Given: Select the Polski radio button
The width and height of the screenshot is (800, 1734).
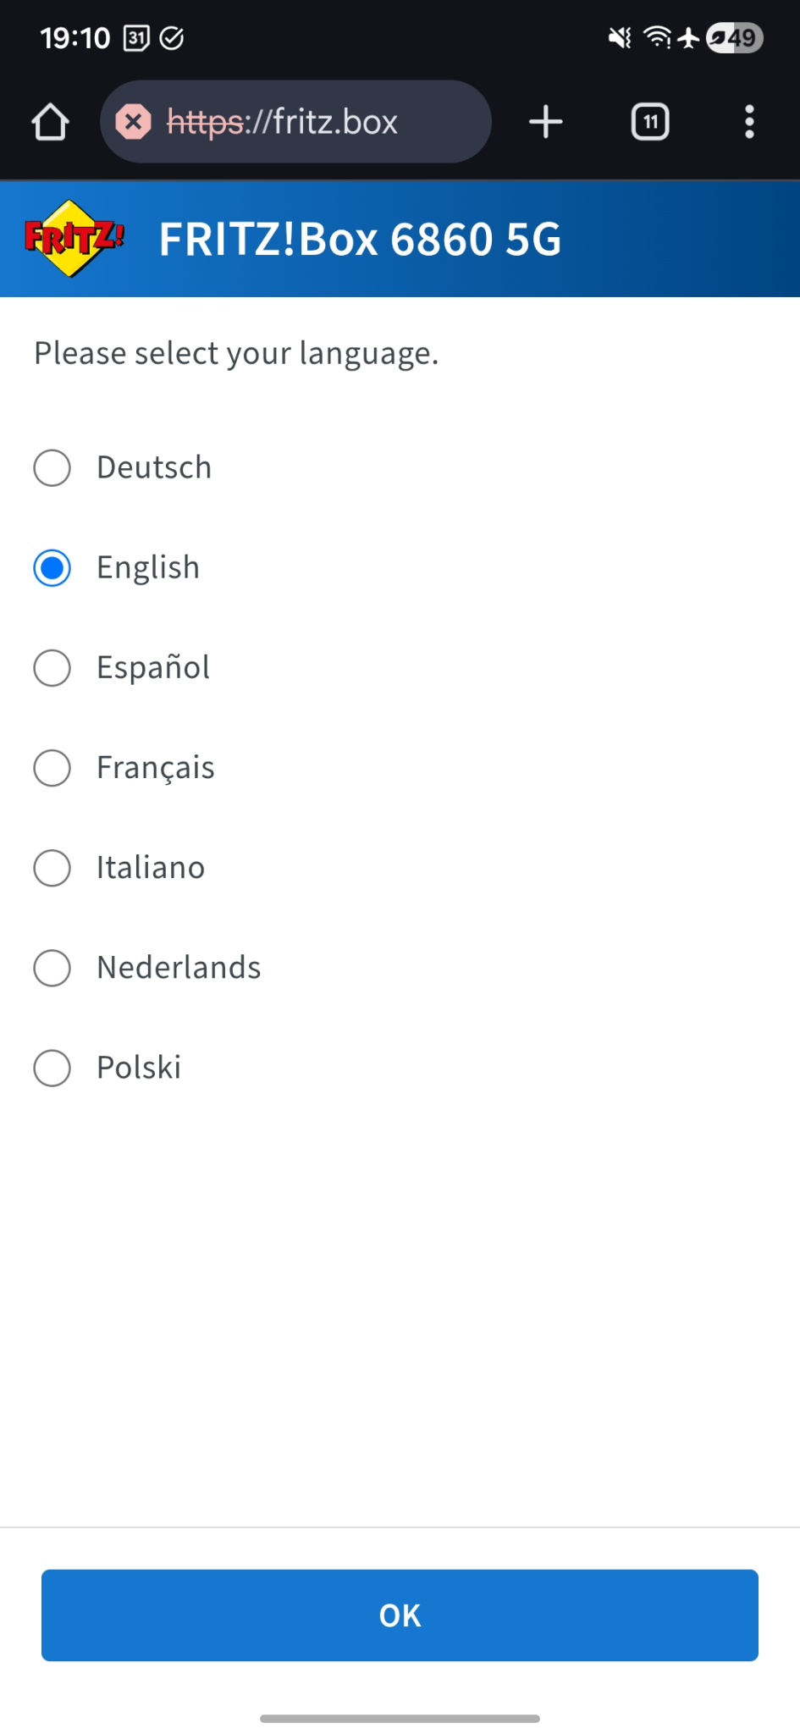Looking at the screenshot, I should (52, 1068).
